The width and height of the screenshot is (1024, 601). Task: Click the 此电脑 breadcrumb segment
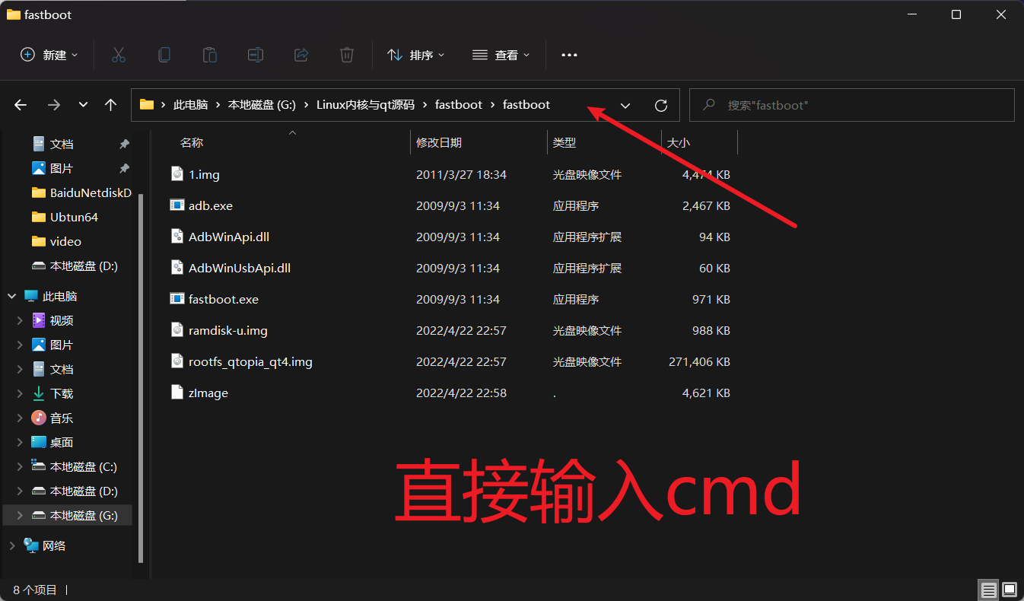click(x=190, y=105)
